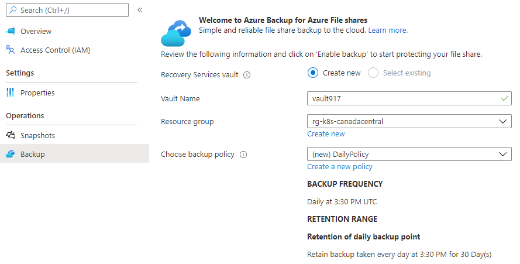
Task: Click the Backup cloud icon in sidebar
Action: (10, 154)
